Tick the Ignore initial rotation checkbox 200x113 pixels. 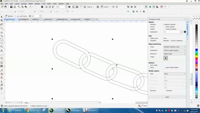coord(164,67)
